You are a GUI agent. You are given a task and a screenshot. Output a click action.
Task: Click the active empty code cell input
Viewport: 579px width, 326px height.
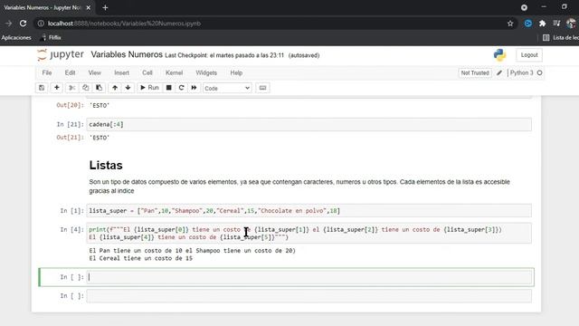point(309,277)
